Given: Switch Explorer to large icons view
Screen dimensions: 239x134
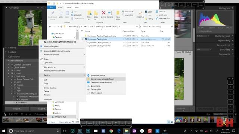Looking at the screenshot, I should tap(172, 122).
